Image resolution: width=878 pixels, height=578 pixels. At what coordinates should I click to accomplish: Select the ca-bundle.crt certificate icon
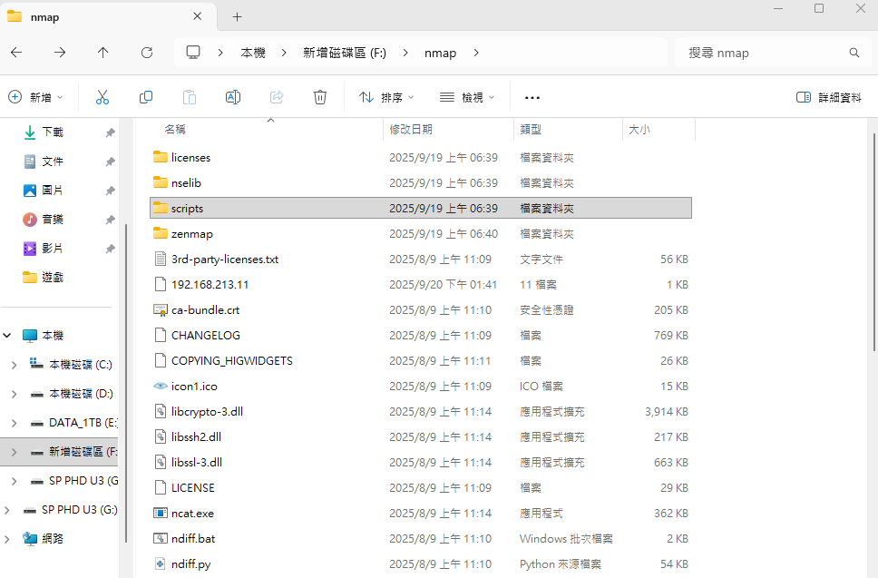click(161, 309)
